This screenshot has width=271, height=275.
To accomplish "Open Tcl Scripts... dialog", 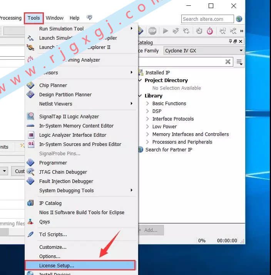I will coord(82,235).
